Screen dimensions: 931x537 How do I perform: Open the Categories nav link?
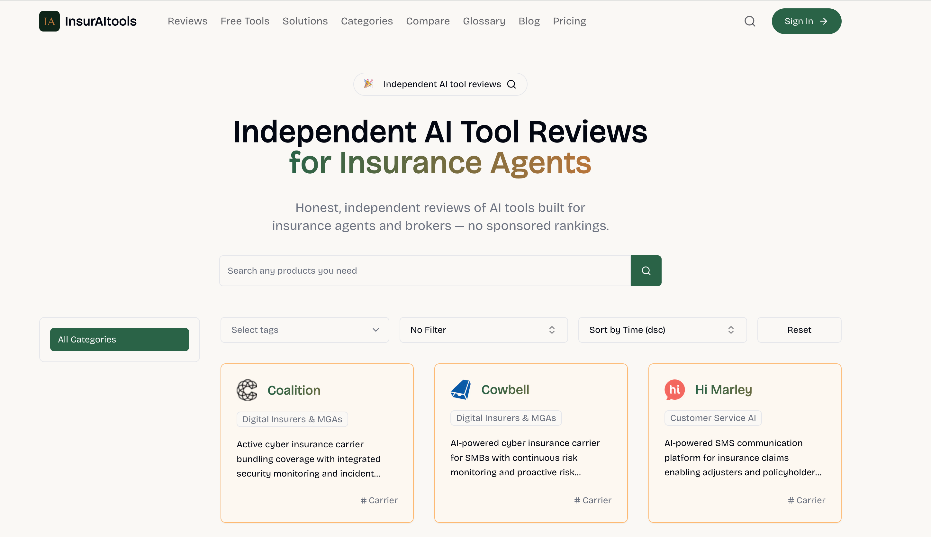pyautogui.click(x=366, y=21)
